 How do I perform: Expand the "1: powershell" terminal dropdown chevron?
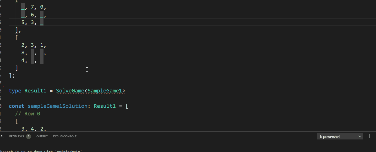[x=360, y=136]
